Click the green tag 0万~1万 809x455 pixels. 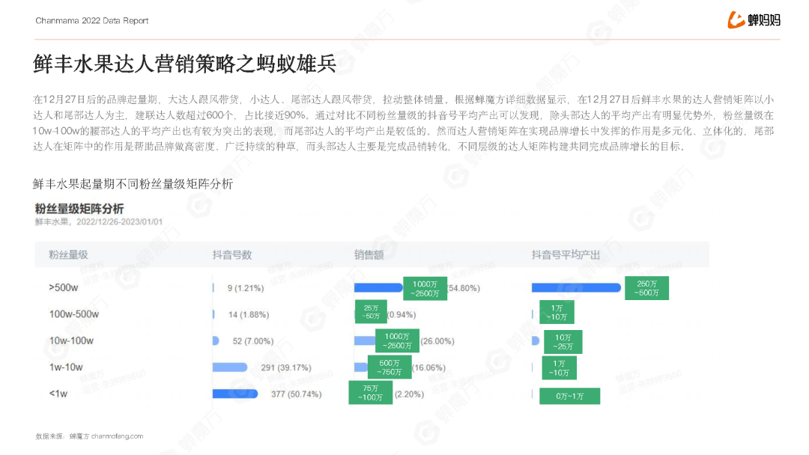[x=569, y=397]
